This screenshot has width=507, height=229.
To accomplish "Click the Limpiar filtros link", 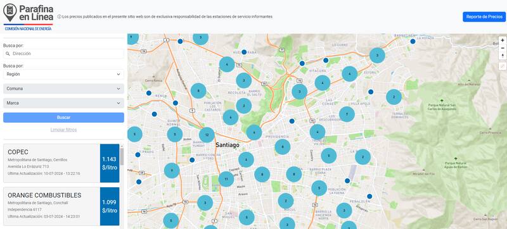I will click(64, 130).
